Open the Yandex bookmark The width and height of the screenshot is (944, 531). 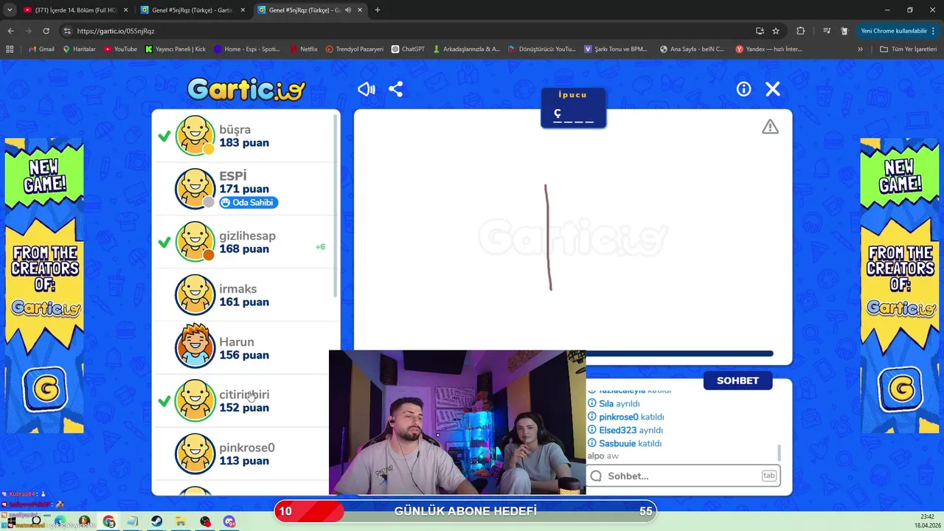coord(768,49)
